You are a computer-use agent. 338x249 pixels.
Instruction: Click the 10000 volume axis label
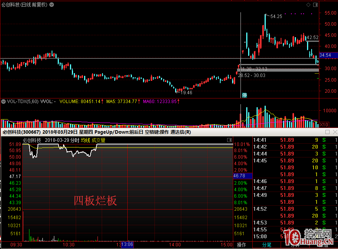click(x=330, y=111)
